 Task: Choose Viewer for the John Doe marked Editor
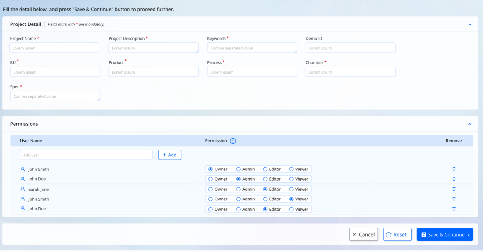click(291, 209)
